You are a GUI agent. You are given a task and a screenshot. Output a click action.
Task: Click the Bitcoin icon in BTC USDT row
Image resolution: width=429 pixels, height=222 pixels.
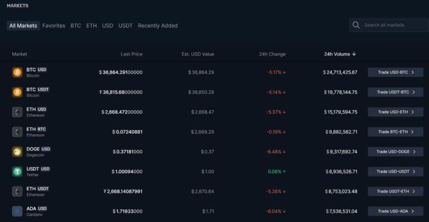click(x=17, y=92)
